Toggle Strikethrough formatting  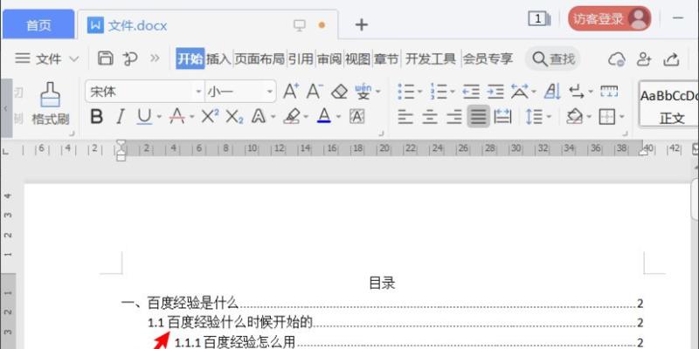(177, 117)
